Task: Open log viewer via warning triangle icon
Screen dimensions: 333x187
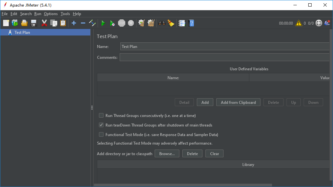Action: pyautogui.click(x=299, y=23)
